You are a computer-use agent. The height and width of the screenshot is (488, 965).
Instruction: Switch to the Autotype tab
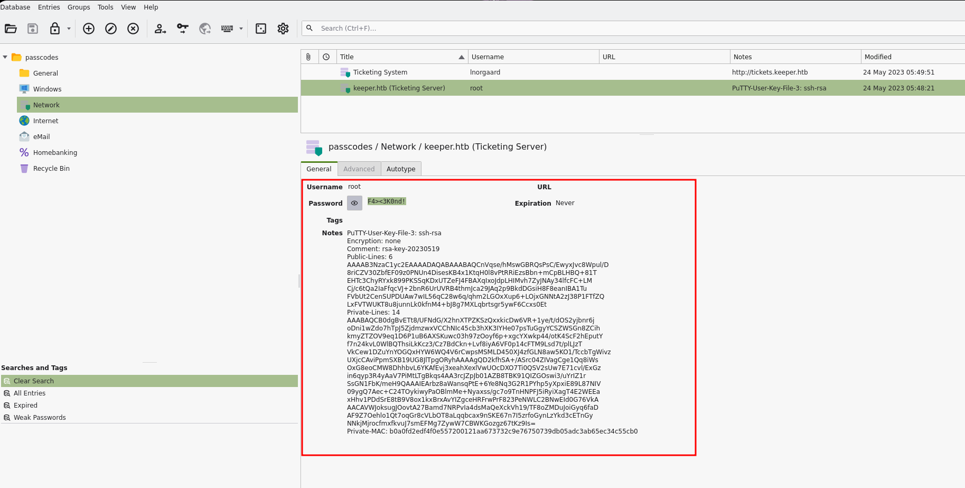pyautogui.click(x=401, y=169)
